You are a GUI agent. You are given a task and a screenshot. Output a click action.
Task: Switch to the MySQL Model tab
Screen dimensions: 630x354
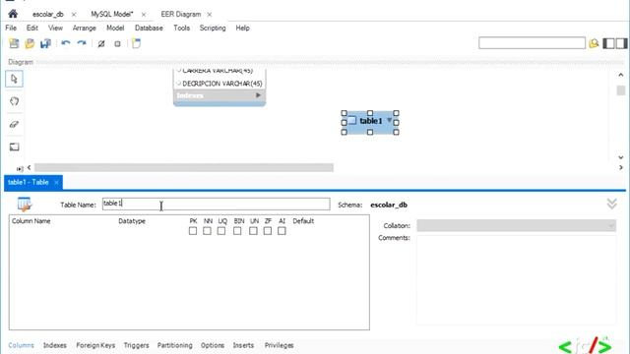click(x=111, y=15)
